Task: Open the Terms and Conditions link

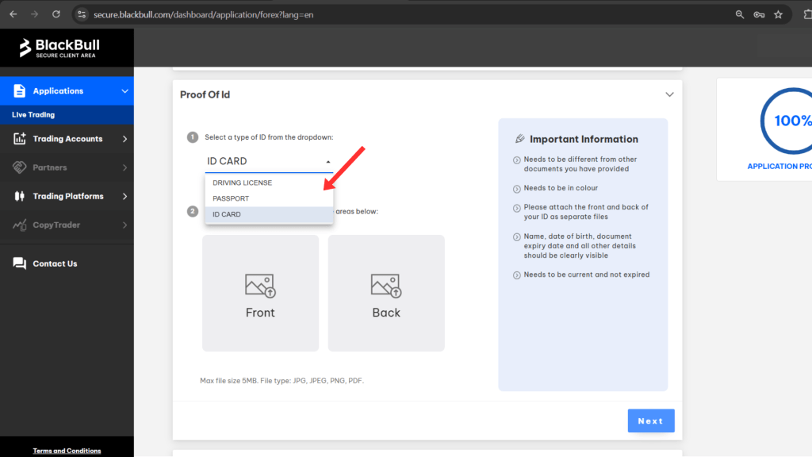Action: (x=67, y=450)
